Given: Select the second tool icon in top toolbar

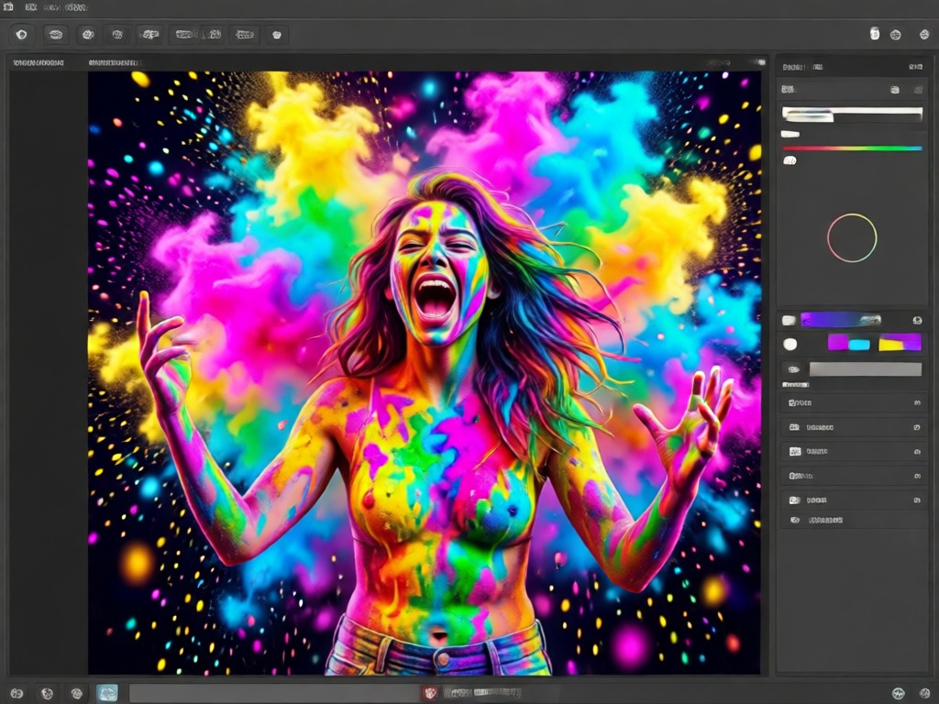Looking at the screenshot, I should pyautogui.click(x=56, y=35).
